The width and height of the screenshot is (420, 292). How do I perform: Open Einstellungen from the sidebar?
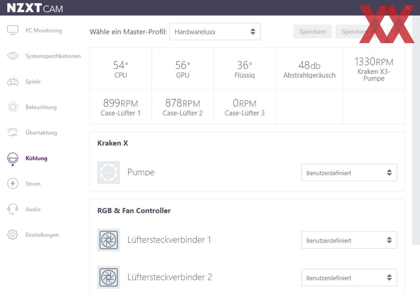42,235
